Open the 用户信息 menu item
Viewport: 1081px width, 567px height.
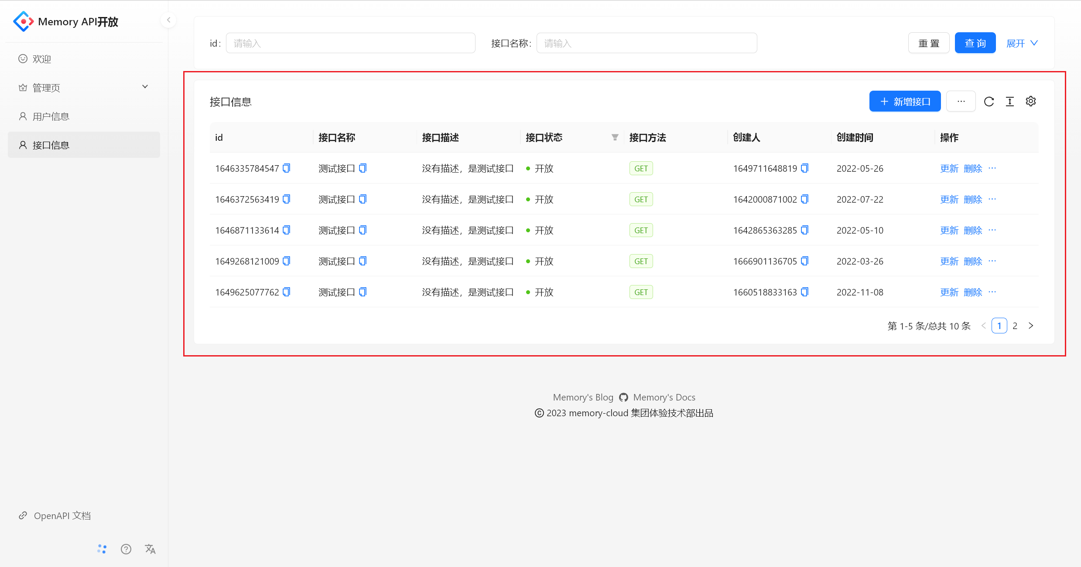tap(84, 116)
